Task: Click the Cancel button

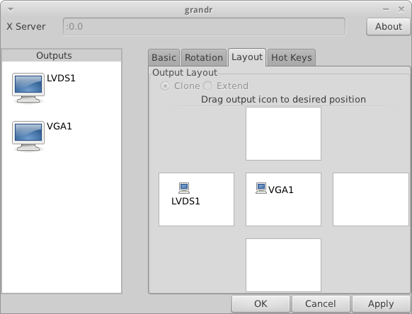Action: click(321, 304)
